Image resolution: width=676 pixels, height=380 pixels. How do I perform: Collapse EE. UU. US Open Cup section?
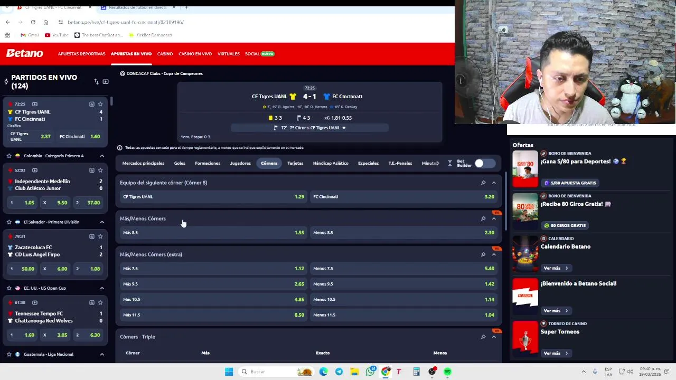coord(102,288)
